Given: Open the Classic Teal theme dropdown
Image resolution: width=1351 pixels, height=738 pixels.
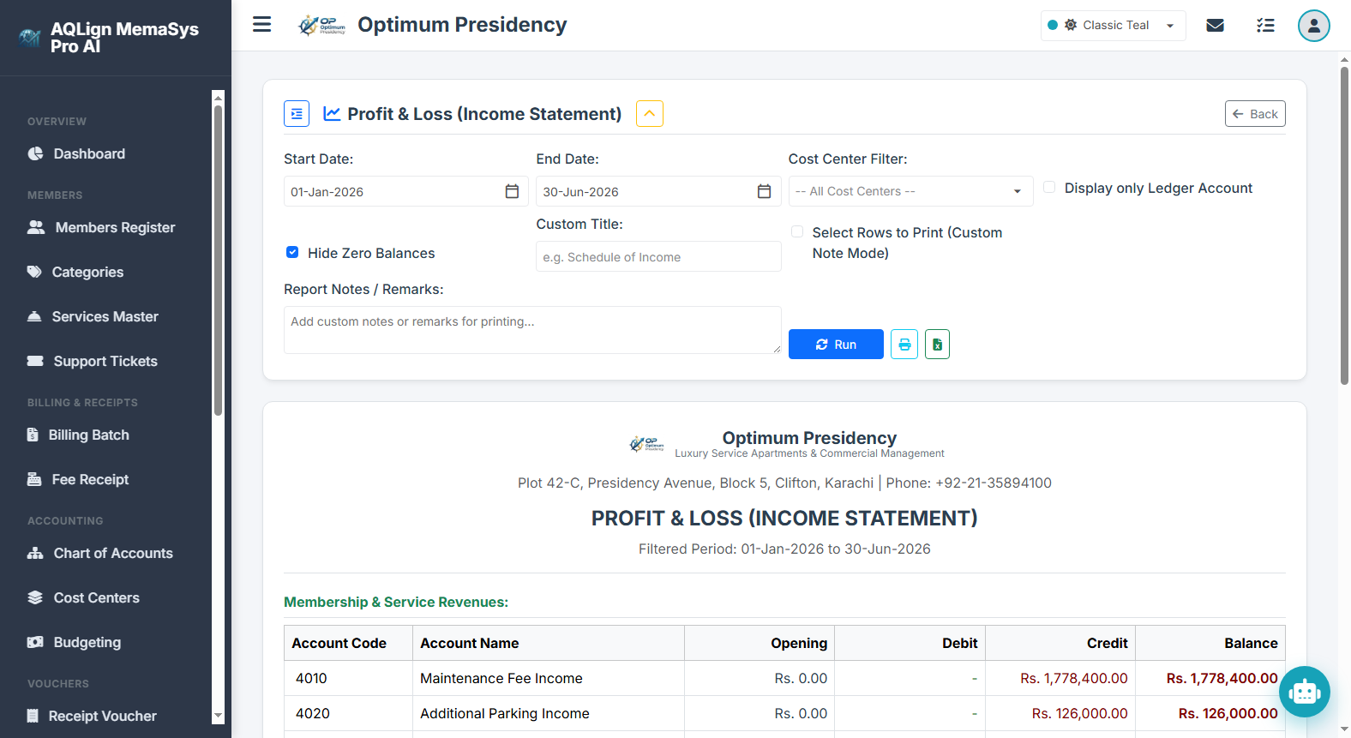Looking at the screenshot, I should (1113, 26).
